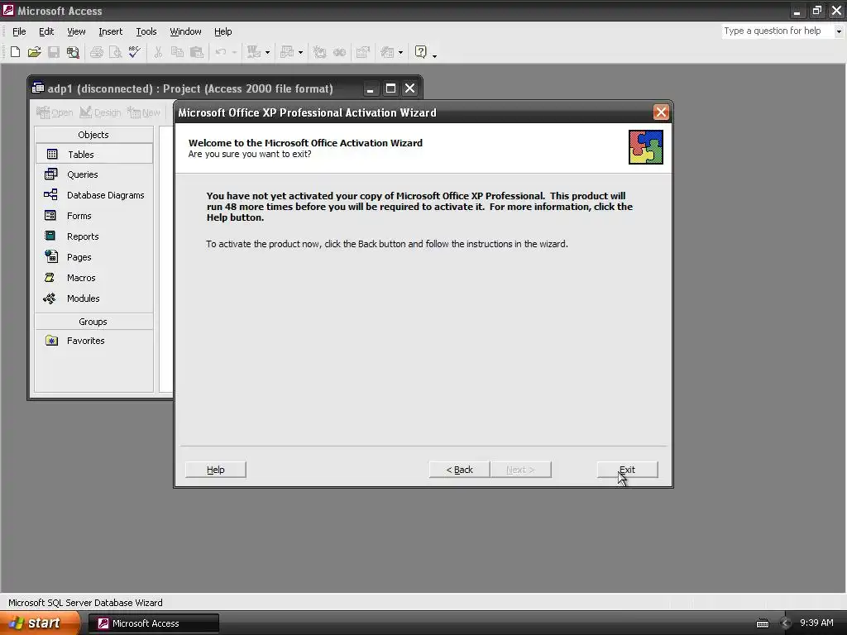The image size is (847, 635).
Task: Click Open in the adp1 project toolbar
Action: (55, 112)
